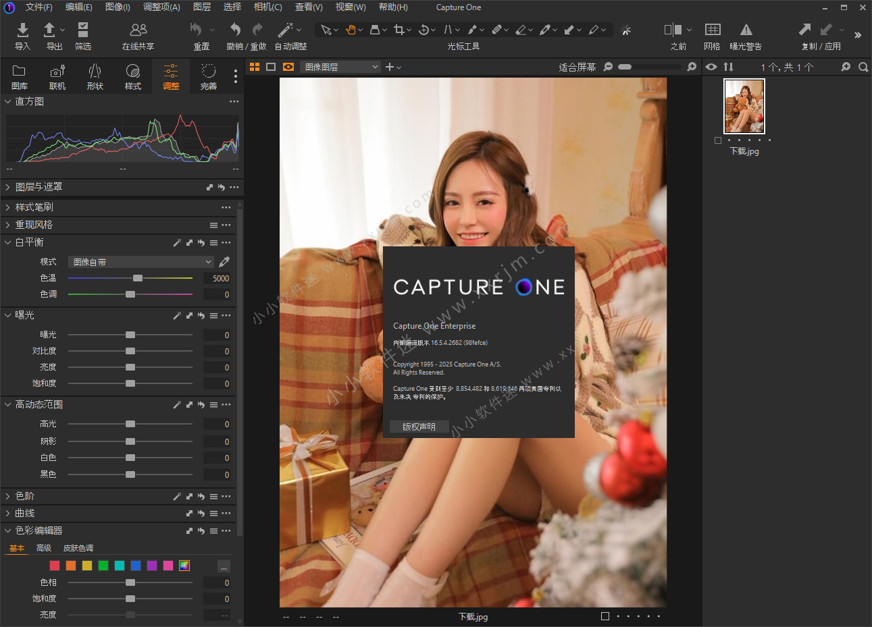872x627 pixels.
Task: Click the Reset (重置) icon
Action: [196, 30]
